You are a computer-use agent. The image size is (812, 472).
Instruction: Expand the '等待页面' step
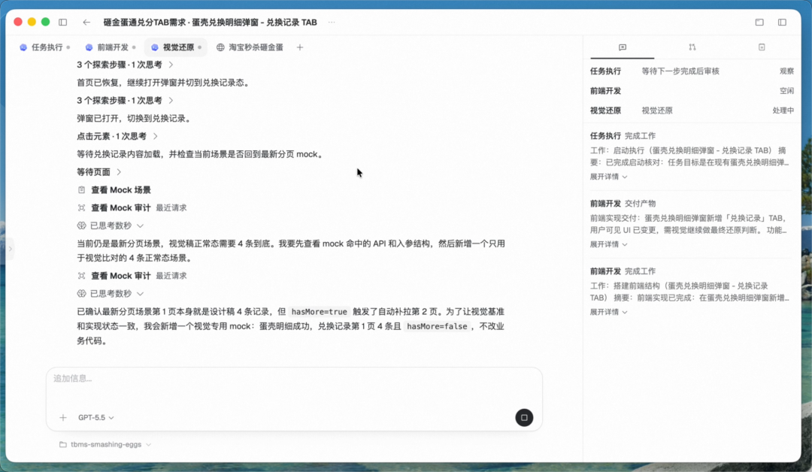point(99,172)
